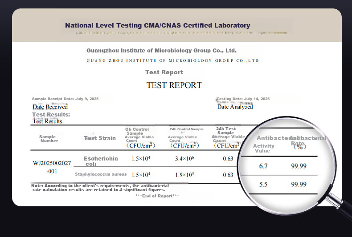Screen dimensions: 352x237
Task: Click '1.5×10⁴' in the Escherichia coli row
Action: (x=141, y=159)
